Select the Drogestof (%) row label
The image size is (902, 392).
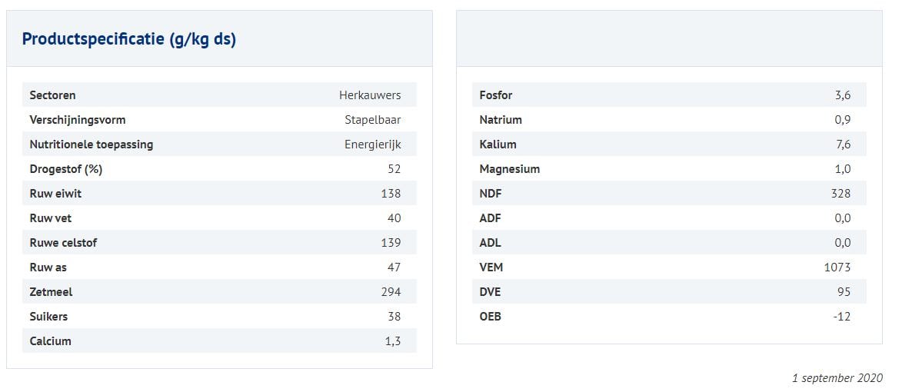[66, 169]
